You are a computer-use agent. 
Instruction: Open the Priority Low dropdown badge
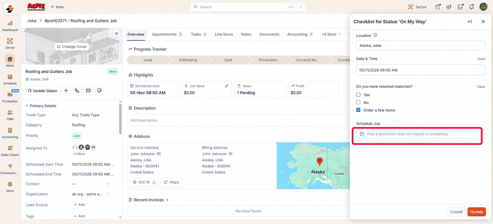coord(77,136)
